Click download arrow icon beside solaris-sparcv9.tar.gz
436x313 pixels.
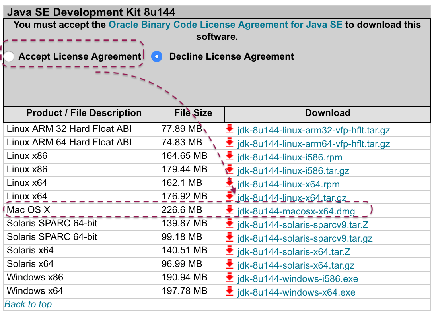coord(230,237)
